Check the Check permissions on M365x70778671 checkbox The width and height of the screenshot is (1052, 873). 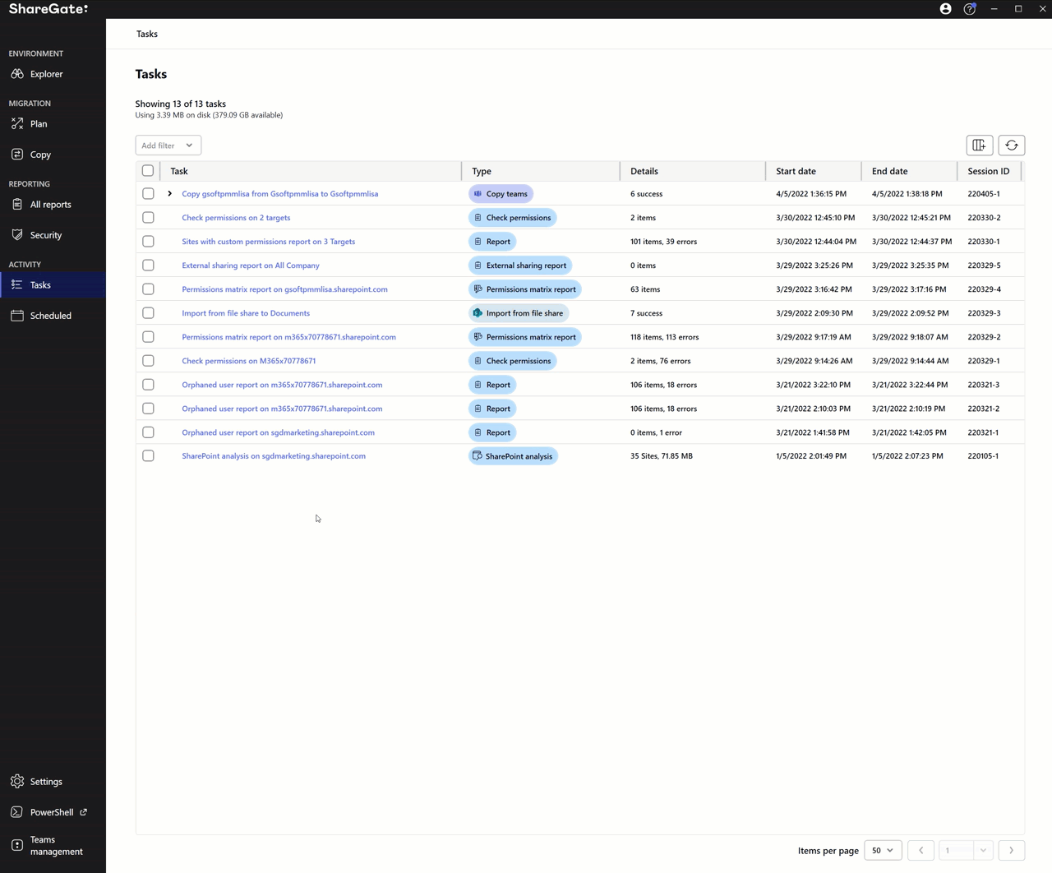point(148,361)
